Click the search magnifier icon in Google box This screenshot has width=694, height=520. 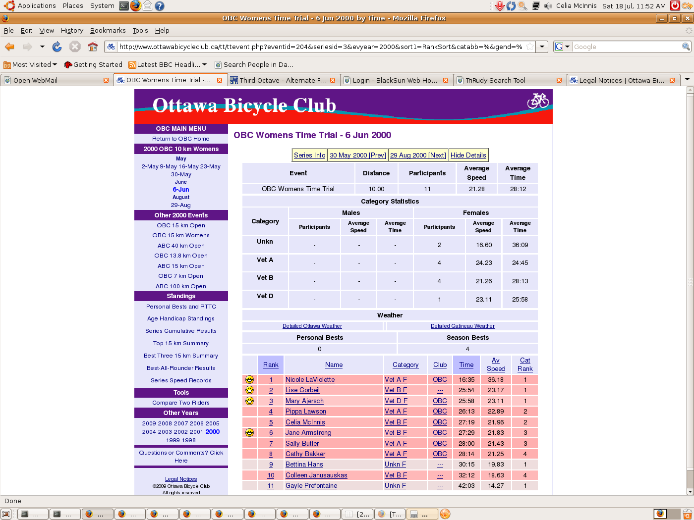[686, 47]
